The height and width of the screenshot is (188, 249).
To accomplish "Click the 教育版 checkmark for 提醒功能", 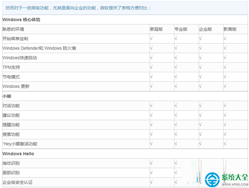I will [x=225, y=124].
